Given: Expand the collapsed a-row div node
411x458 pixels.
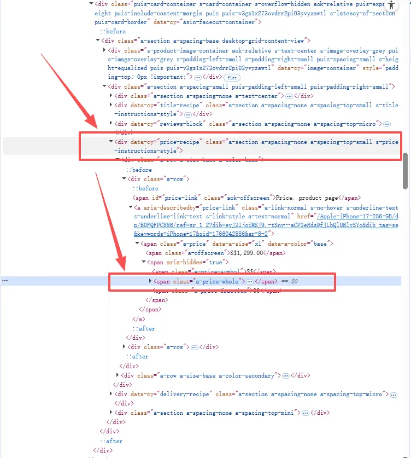Looking at the screenshot, I should point(124,347).
